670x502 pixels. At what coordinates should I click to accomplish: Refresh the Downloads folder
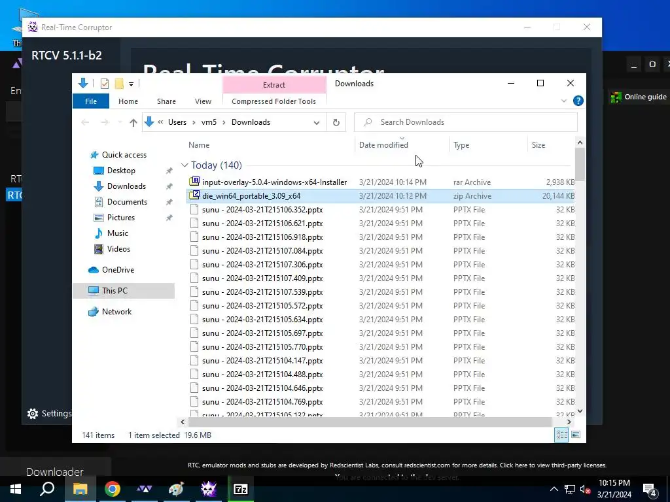coord(336,122)
